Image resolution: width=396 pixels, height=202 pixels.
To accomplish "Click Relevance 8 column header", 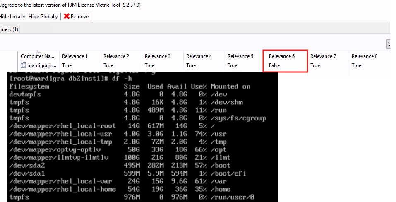I will tap(365, 56).
